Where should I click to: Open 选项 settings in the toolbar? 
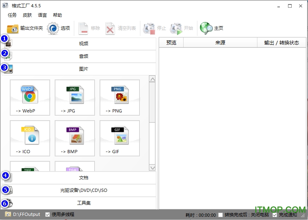pos(59,28)
